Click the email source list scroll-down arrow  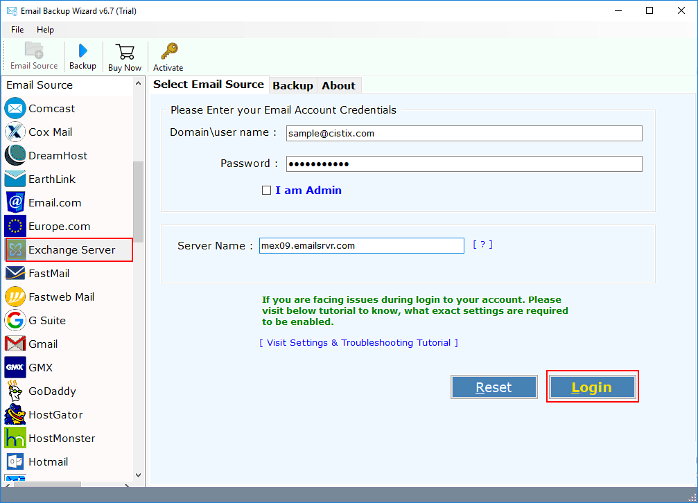click(x=138, y=475)
